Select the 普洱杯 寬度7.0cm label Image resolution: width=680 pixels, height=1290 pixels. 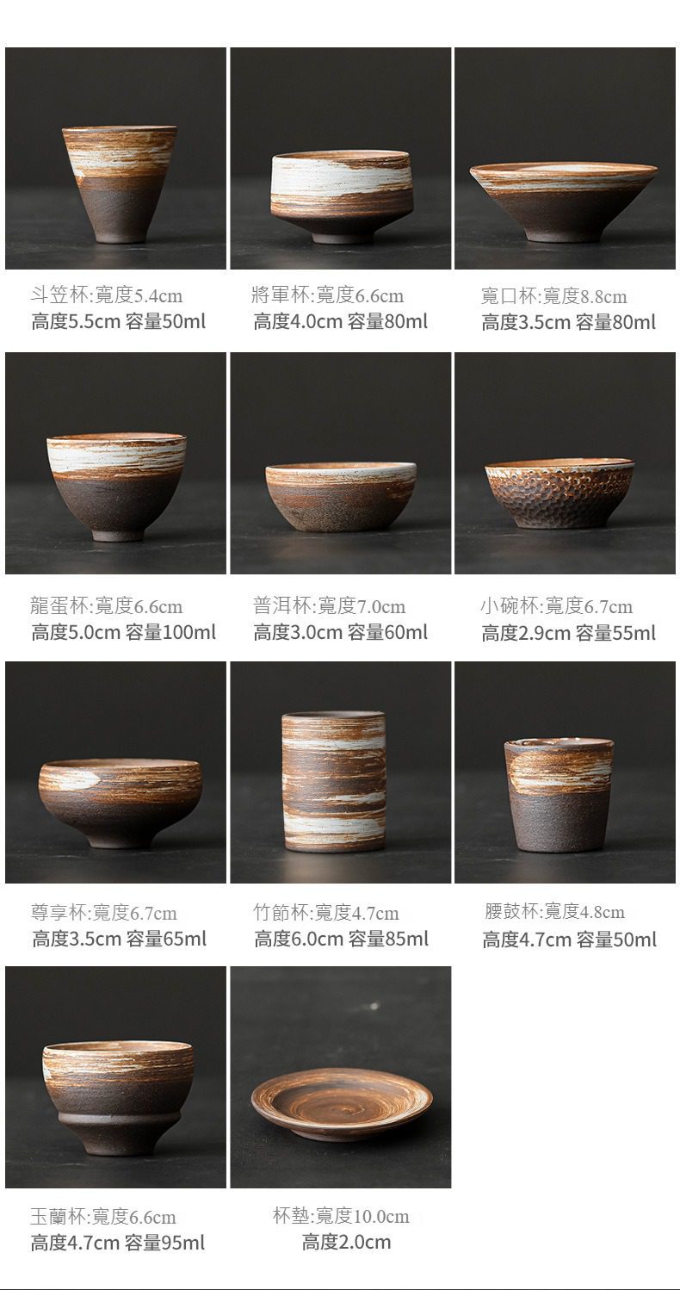pos(329,605)
